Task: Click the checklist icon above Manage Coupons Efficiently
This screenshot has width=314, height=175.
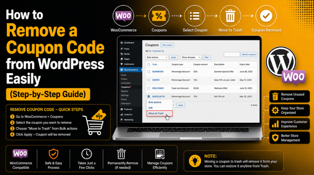Action: coord(160,154)
